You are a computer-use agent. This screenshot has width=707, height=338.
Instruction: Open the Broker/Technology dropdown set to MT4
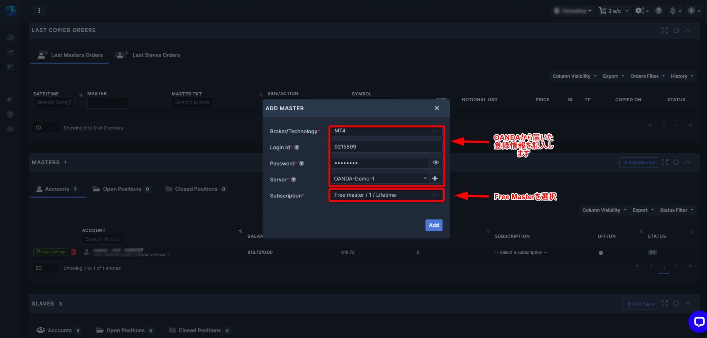coord(386,131)
